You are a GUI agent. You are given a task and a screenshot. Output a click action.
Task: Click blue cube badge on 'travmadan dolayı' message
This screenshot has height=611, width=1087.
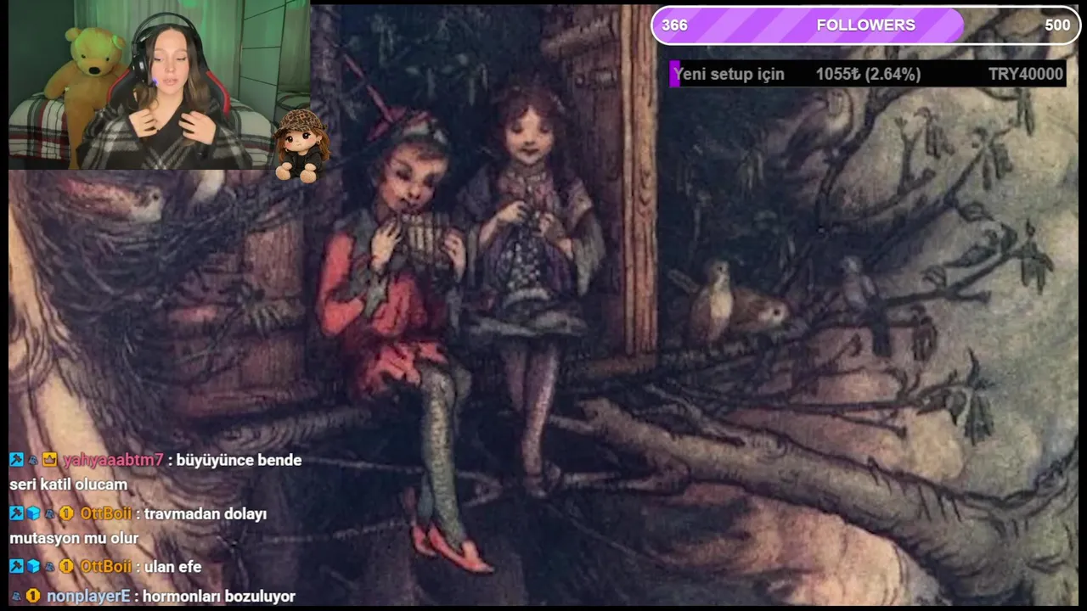(x=33, y=513)
